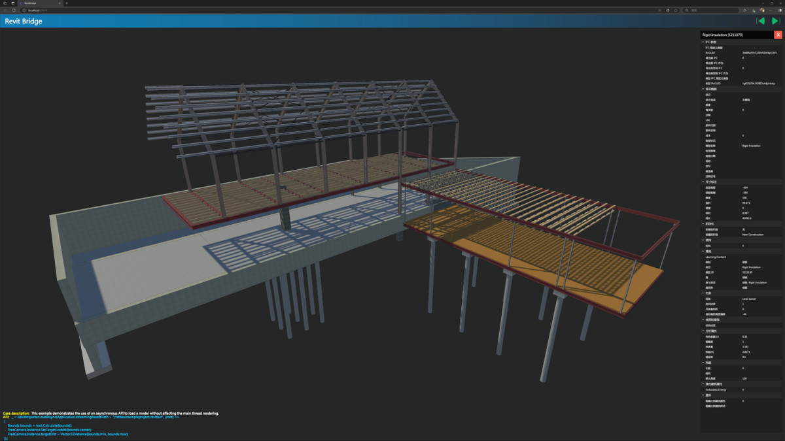785x441 pixels.
Task: Select the top elevation value -594
Action: 744,193
